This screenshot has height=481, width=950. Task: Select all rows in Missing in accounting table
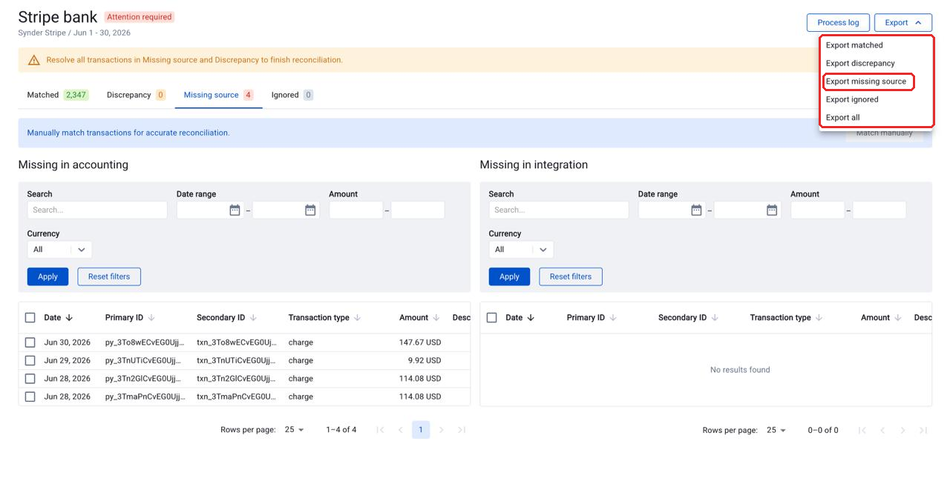(30, 318)
